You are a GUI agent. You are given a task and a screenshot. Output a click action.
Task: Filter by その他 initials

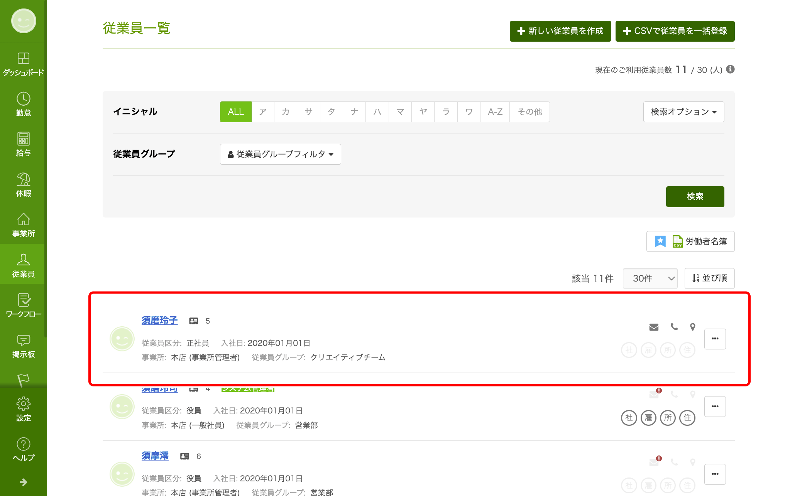(x=529, y=112)
